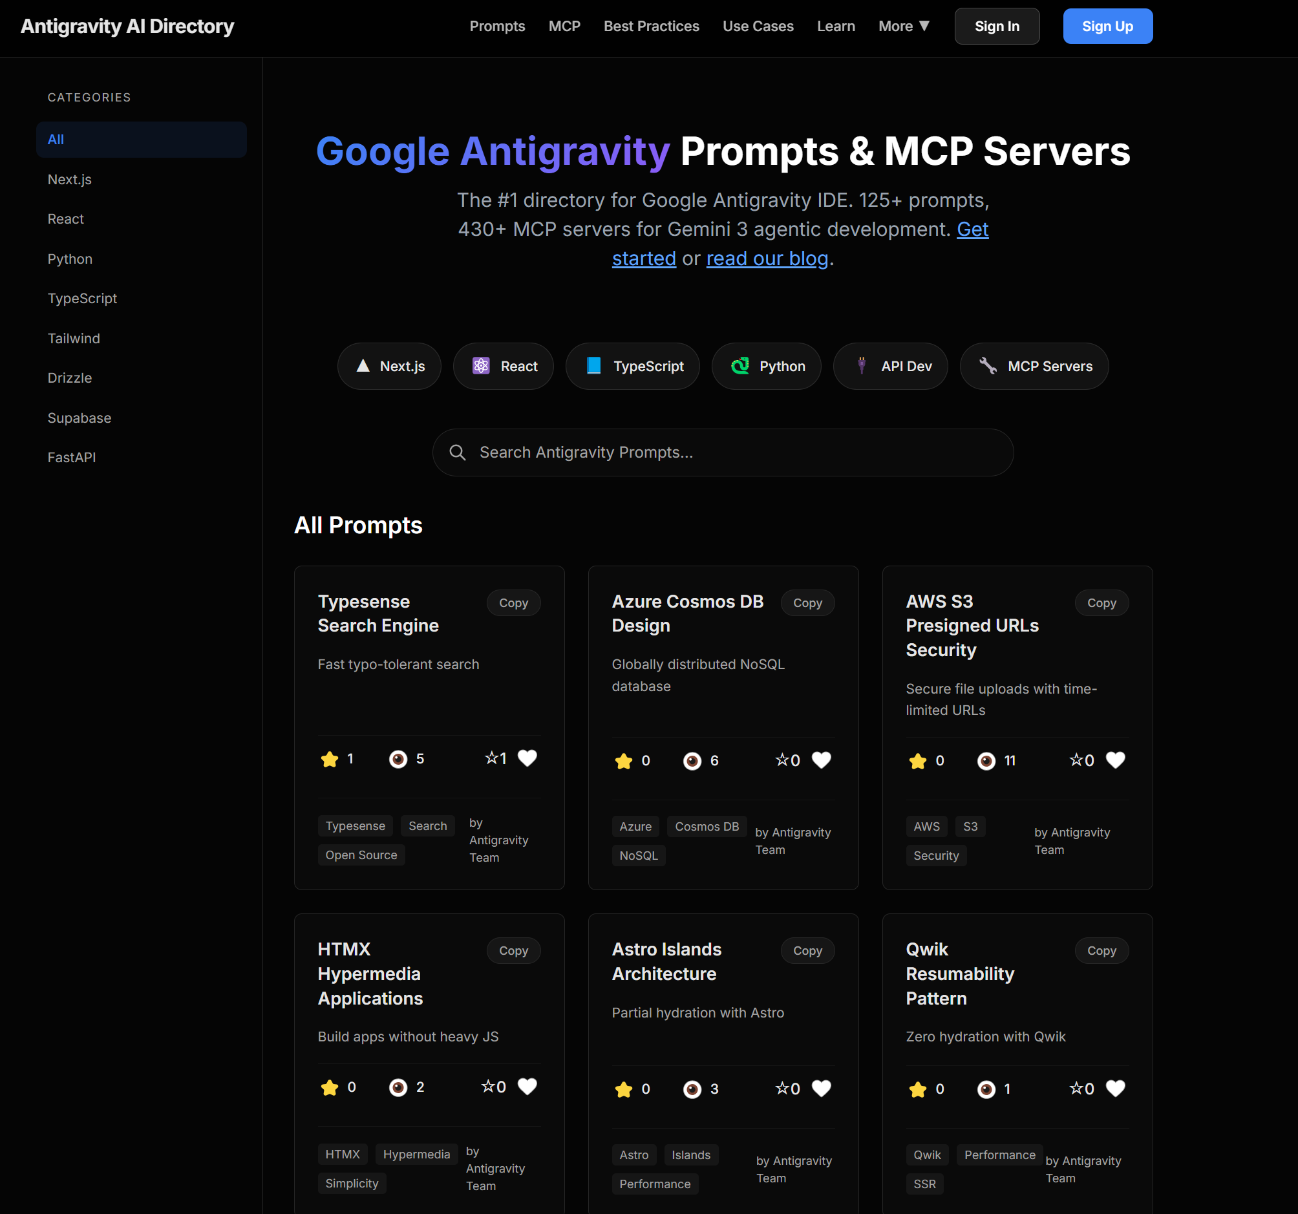Click the yellow star on AWS S3 card
The width and height of the screenshot is (1298, 1214).
[917, 761]
